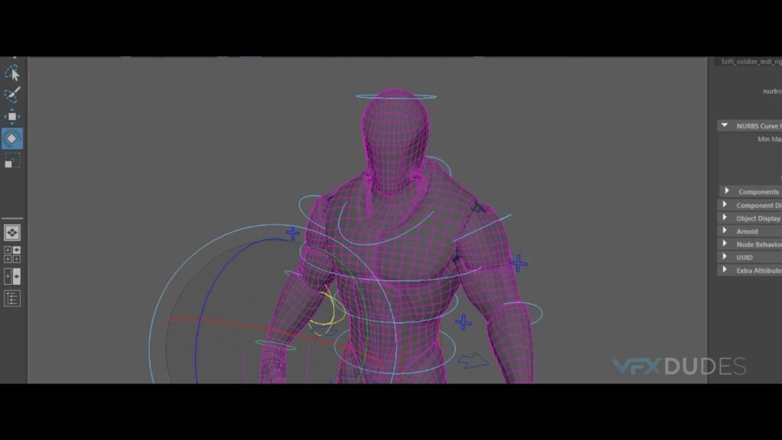
Task: Expand the UUID section
Action: [x=726, y=257]
